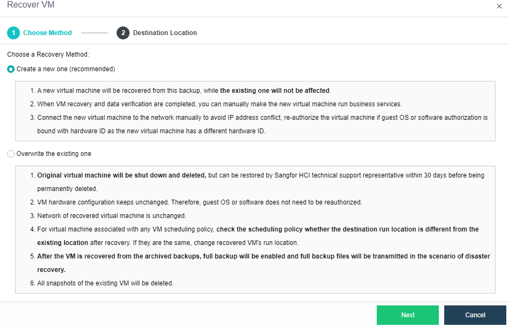Click "Network of recovered virtual machine is unchanged" note
The image size is (509, 327).
click(x=111, y=216)
